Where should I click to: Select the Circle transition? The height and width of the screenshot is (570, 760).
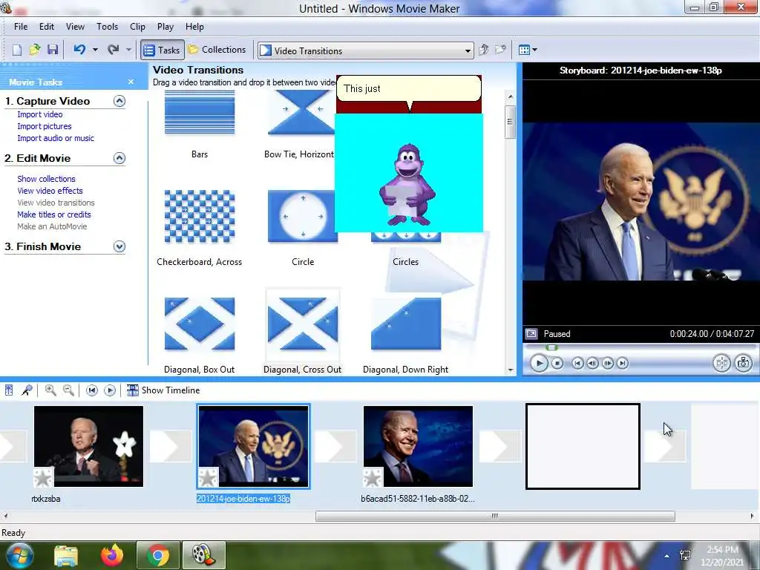point(301,216)
